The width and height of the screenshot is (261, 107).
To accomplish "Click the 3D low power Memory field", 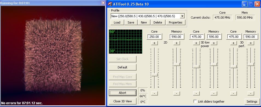I will [214, 37].
